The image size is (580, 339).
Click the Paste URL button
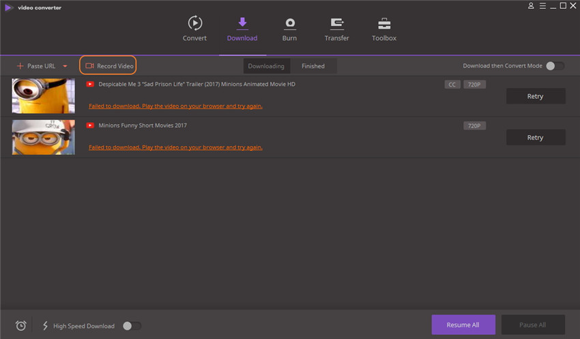pos(36,65)
